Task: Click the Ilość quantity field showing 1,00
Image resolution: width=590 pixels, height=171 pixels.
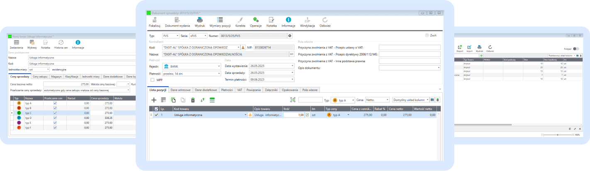Action: pos(294,115)
